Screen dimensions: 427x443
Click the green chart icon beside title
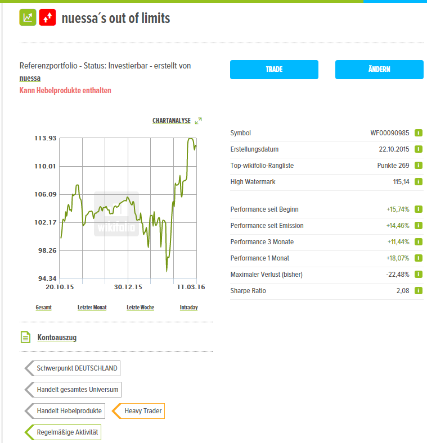click(x=28, y=18)
